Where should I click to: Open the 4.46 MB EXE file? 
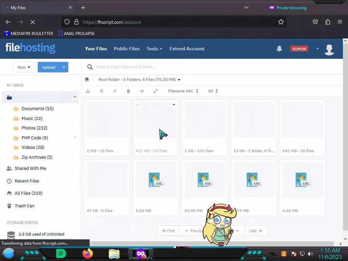click(x=303, y=188)
